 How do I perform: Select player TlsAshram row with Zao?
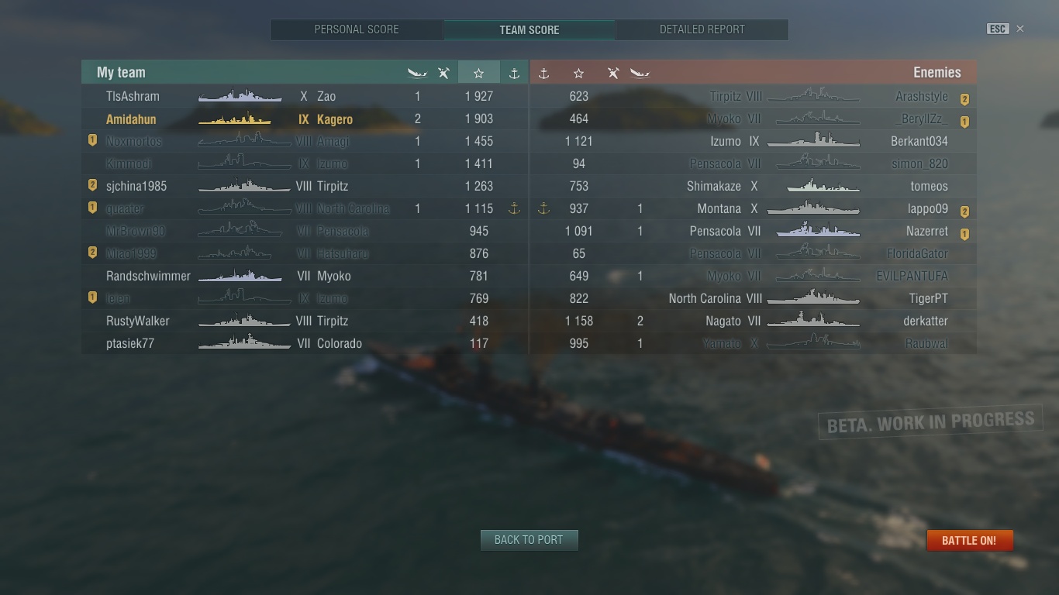(305, 96)
